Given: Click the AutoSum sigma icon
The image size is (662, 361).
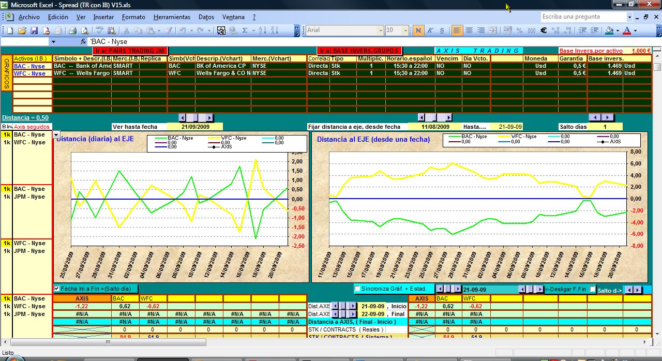Looking at the screenshot, I should [x=245, y=31].
